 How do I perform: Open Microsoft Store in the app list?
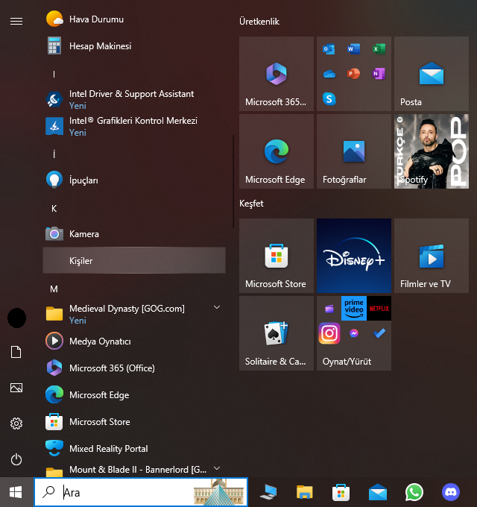134,421
